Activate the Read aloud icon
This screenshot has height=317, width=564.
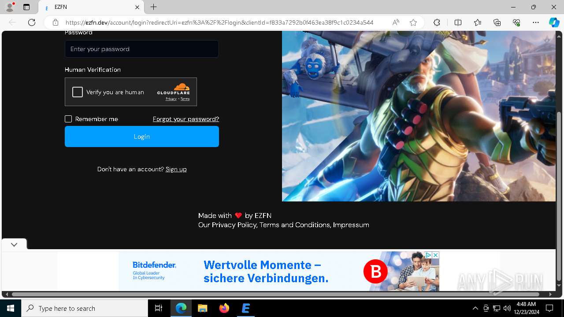coord(396,22)
